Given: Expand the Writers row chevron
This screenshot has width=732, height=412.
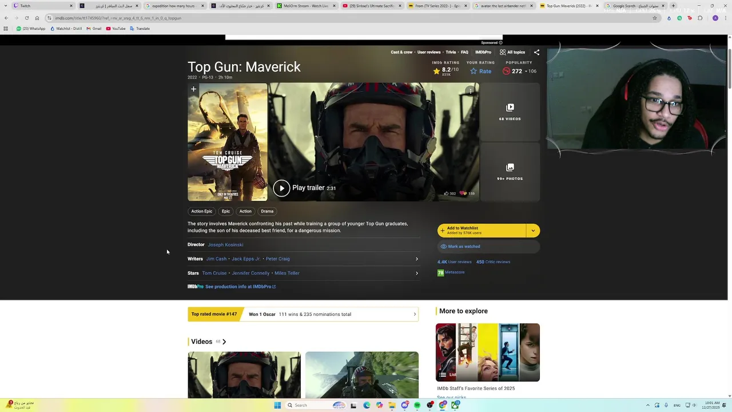Looking at the screenshot, I should [416, 259].
